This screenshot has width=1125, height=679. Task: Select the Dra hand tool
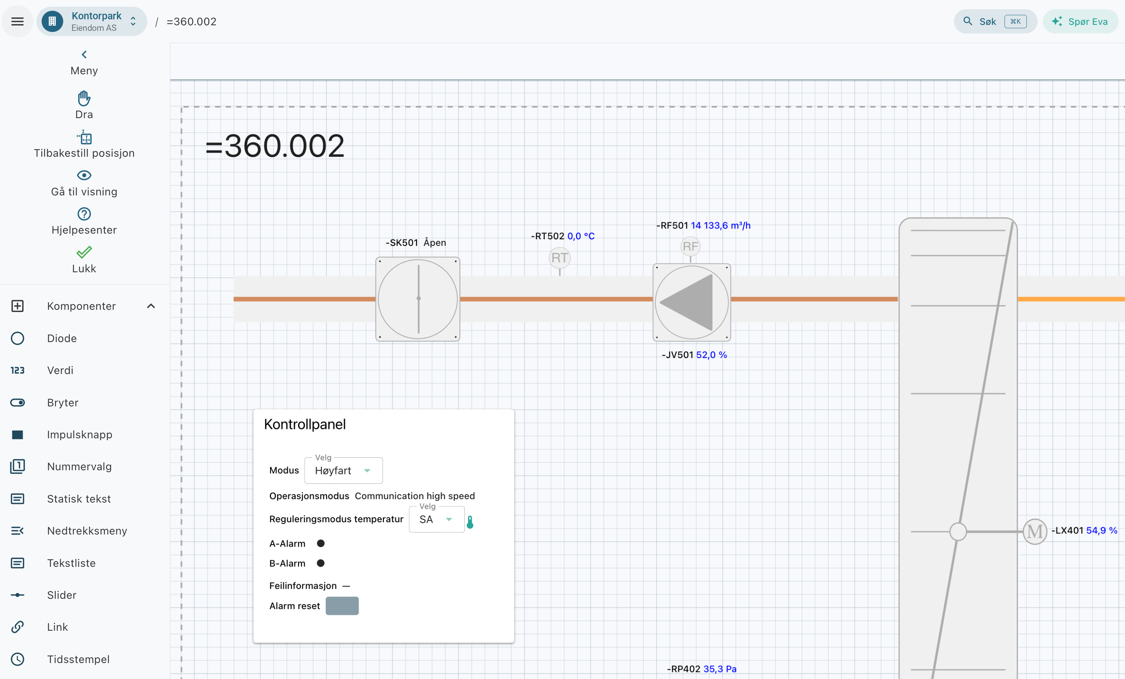point(84,98)
